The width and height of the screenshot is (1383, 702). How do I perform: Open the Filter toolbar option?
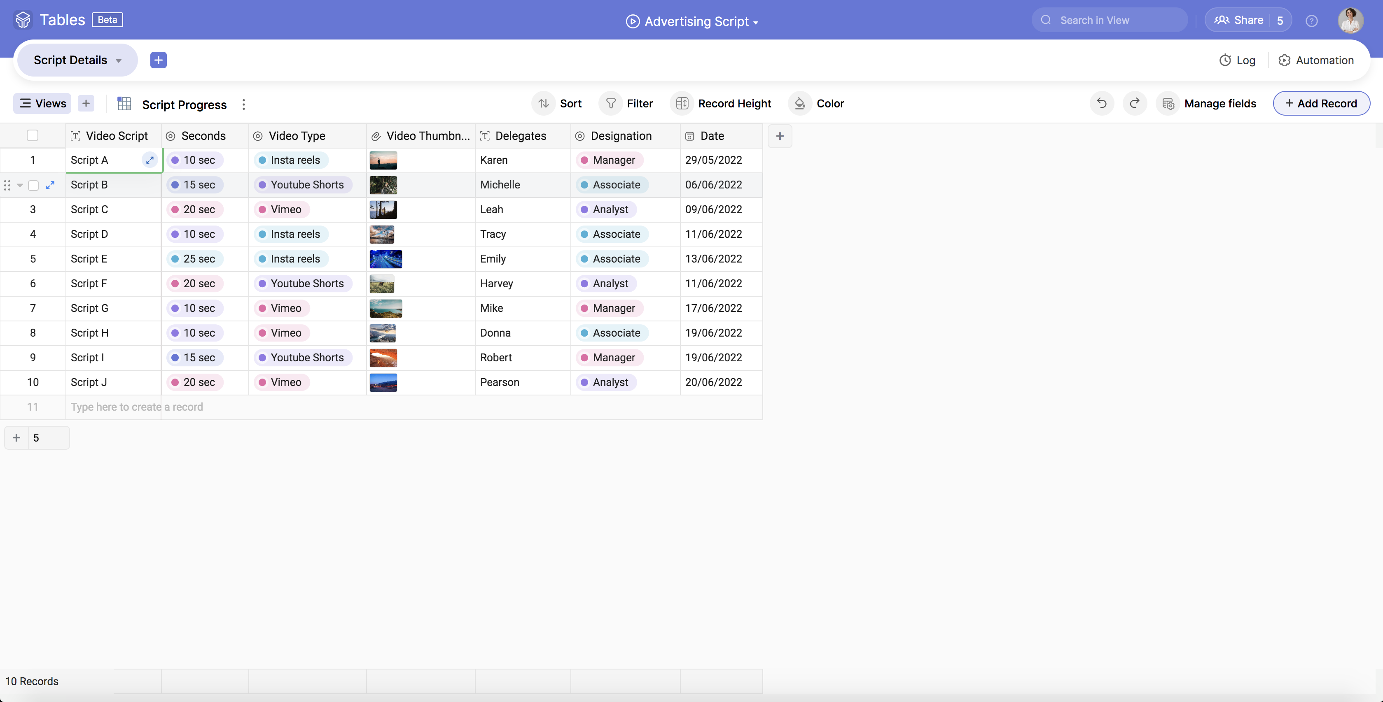tap(627, 104)
